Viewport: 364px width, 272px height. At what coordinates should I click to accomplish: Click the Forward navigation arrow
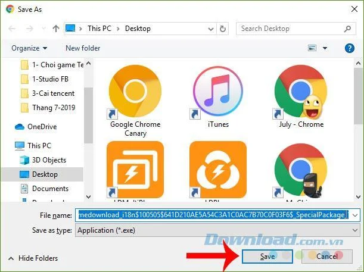point(29,29)
